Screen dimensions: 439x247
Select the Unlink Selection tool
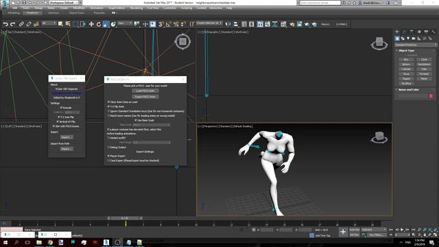[x=29, y=25]
